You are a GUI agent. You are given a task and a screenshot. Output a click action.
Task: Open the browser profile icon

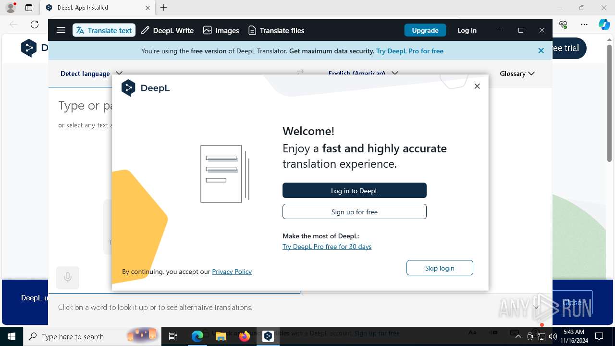pyautogui.click(x=11, y=8)
